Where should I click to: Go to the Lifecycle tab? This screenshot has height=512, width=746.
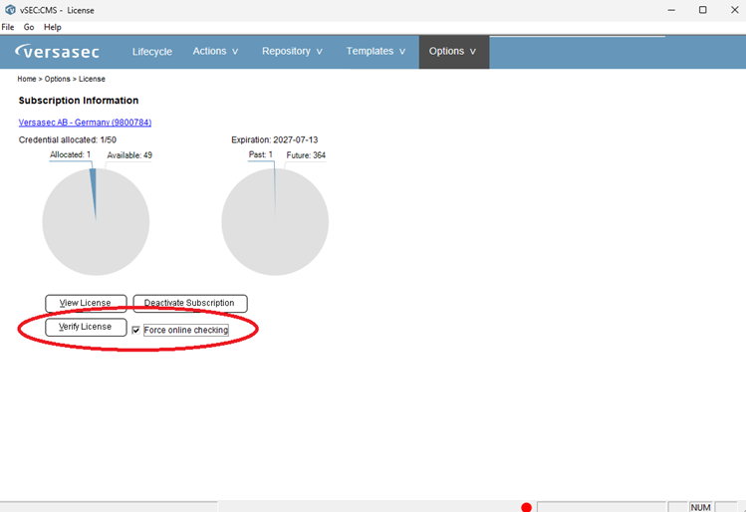click(x=152, y=52)
